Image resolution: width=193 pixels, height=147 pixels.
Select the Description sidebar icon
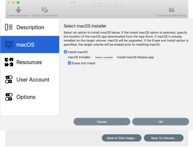[9, 27]
